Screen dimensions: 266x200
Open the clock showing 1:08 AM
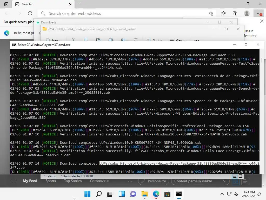248,194
